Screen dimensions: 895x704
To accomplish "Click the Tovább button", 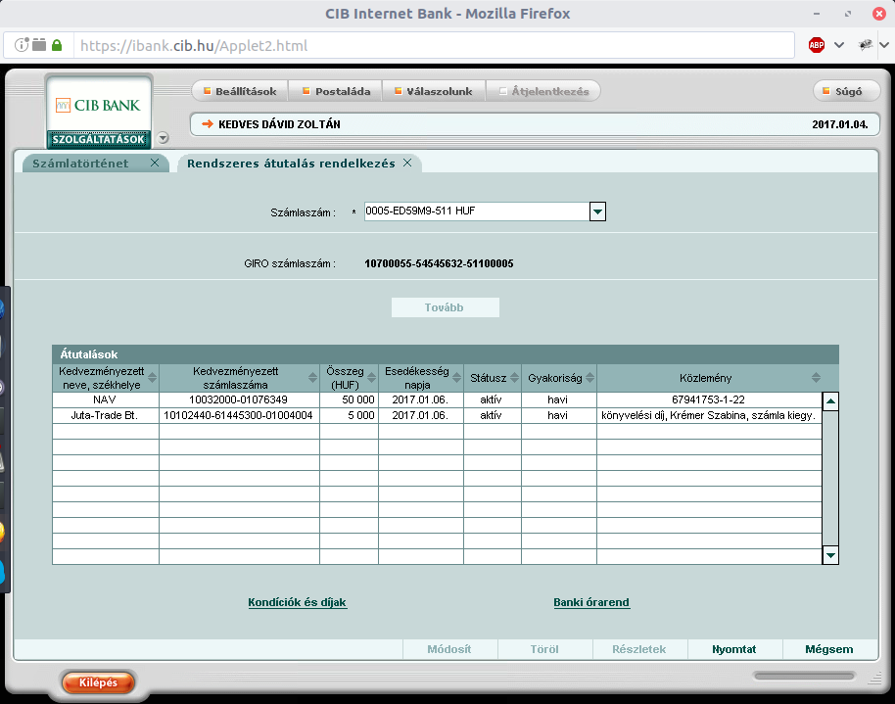I will click(x=445, y=307).
